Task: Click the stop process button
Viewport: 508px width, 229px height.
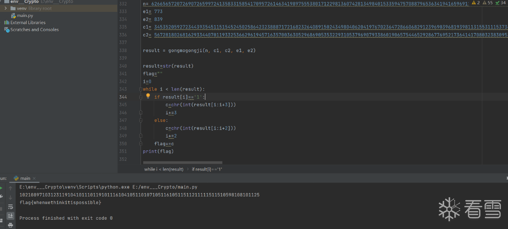Action: (x=1, y=208)
